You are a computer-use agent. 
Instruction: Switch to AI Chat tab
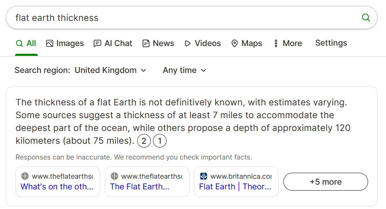point(113,44)
